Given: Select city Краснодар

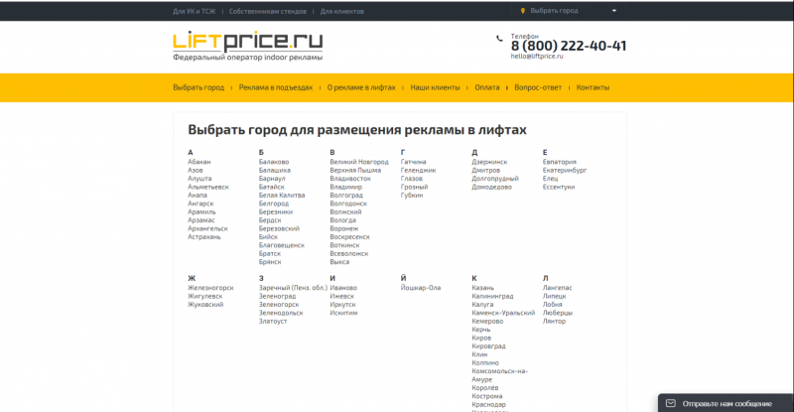Looking at the screenshot, I should 488,404.
